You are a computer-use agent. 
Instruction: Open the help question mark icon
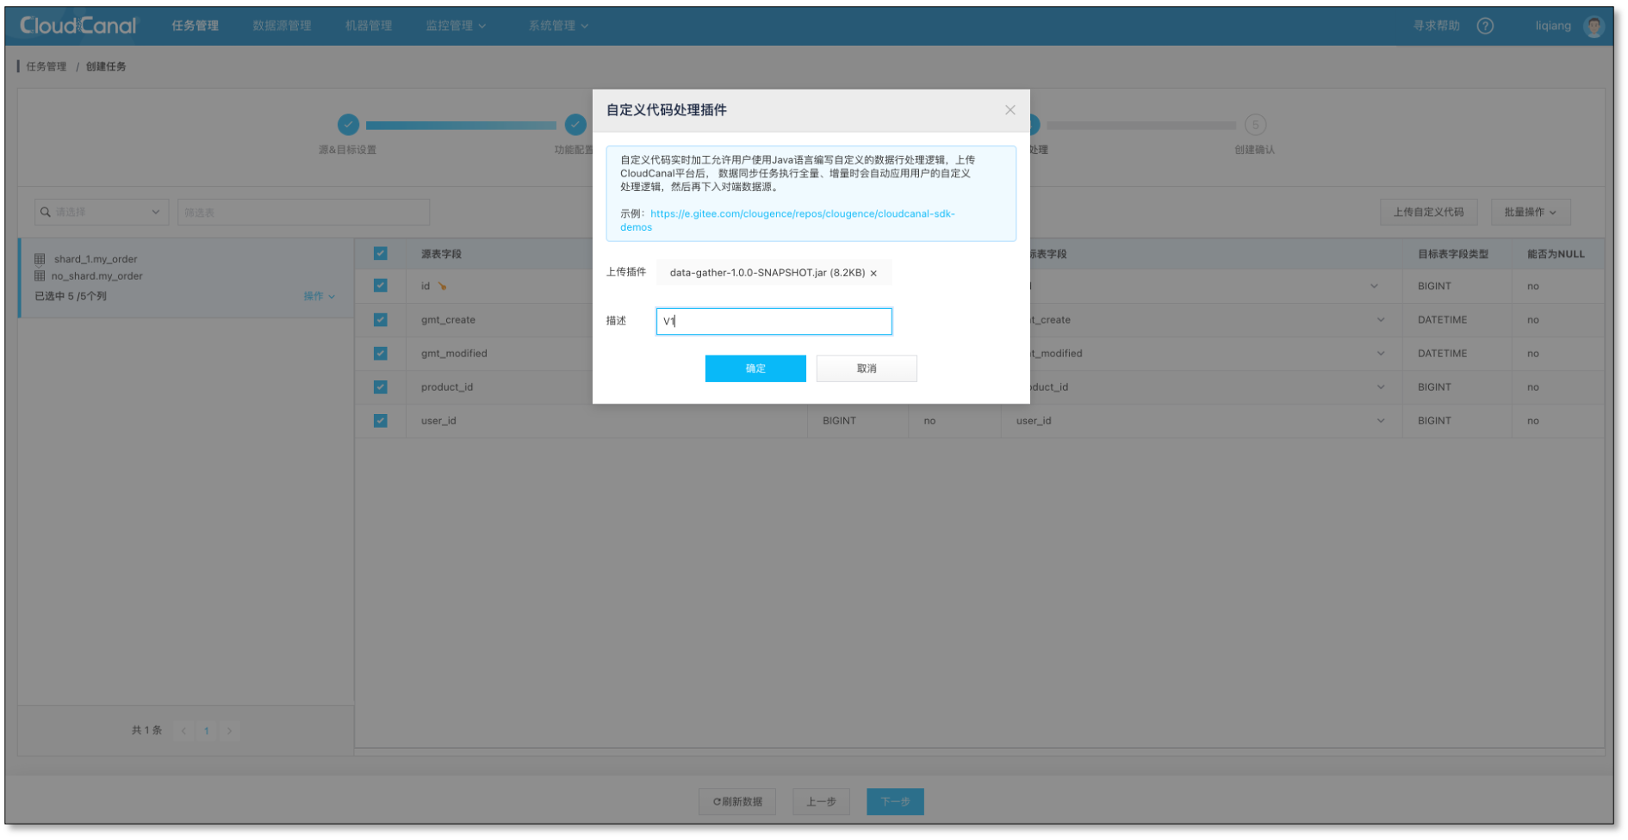[x=1485, y=25]
